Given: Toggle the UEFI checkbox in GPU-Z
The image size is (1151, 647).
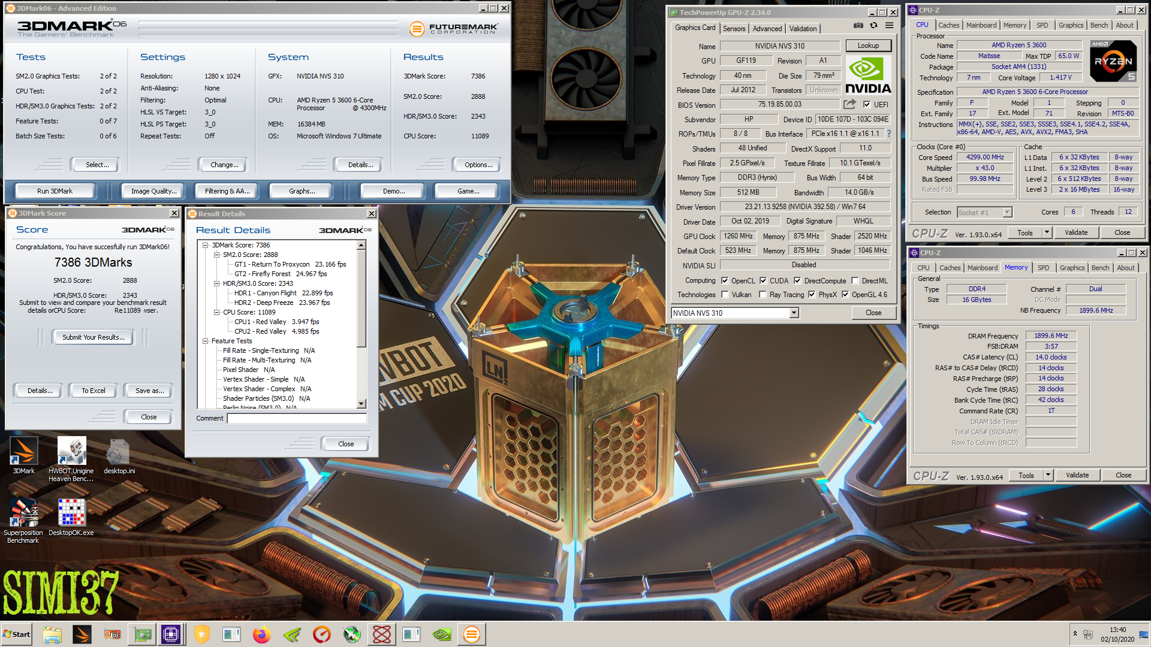Looking at the screenshot, I should [x=867, y=104].
